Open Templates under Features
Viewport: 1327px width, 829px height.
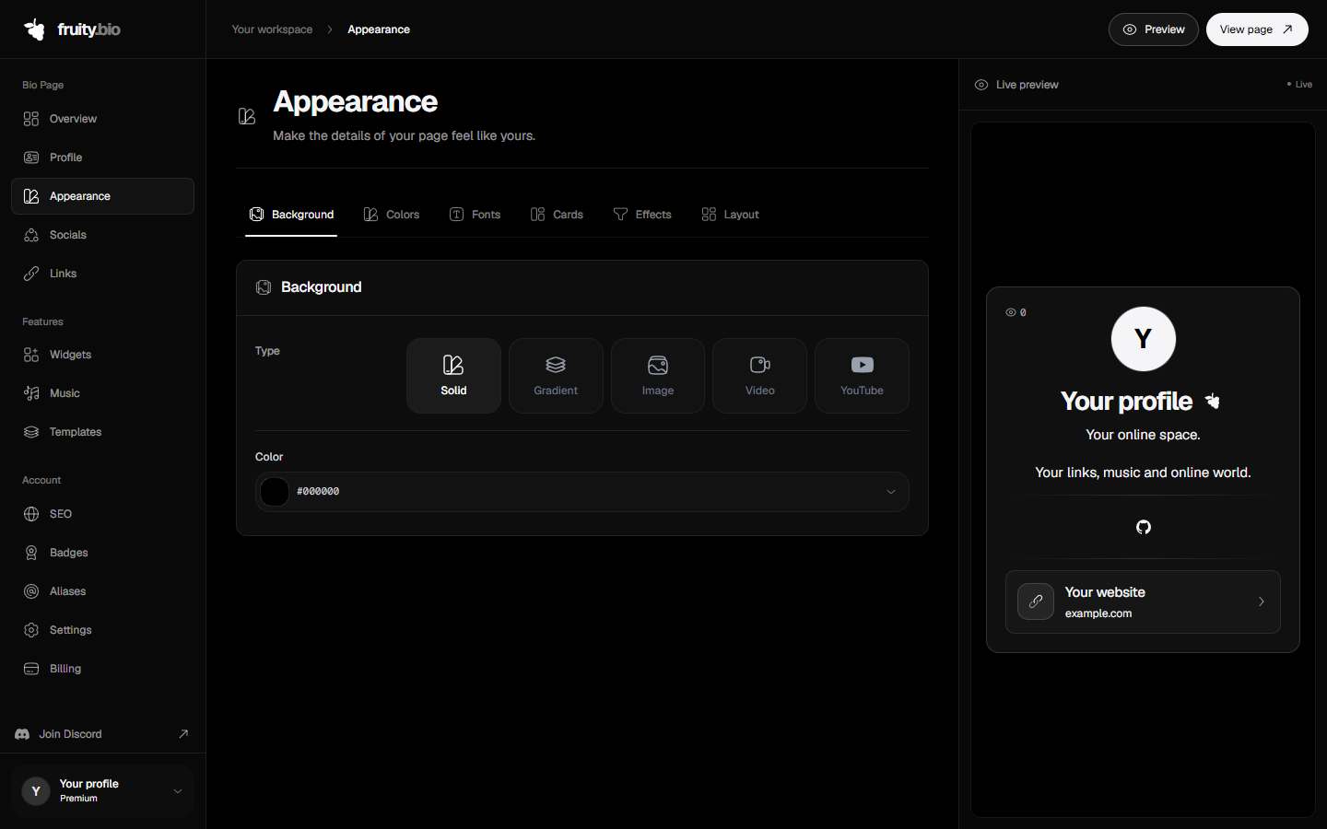click(102, 432)
